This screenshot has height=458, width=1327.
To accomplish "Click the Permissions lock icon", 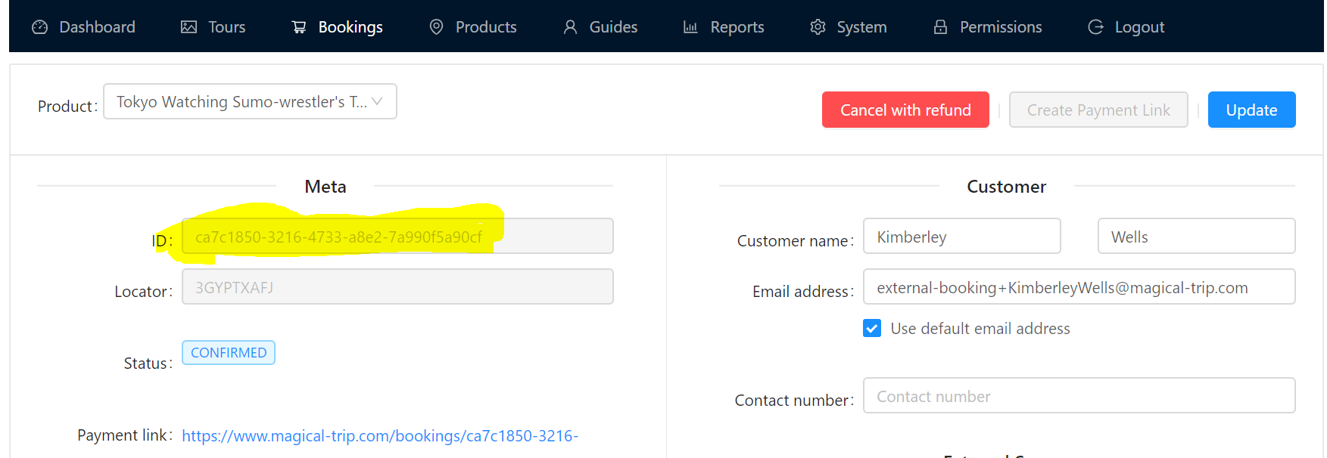I will click(x=940, y=27).
